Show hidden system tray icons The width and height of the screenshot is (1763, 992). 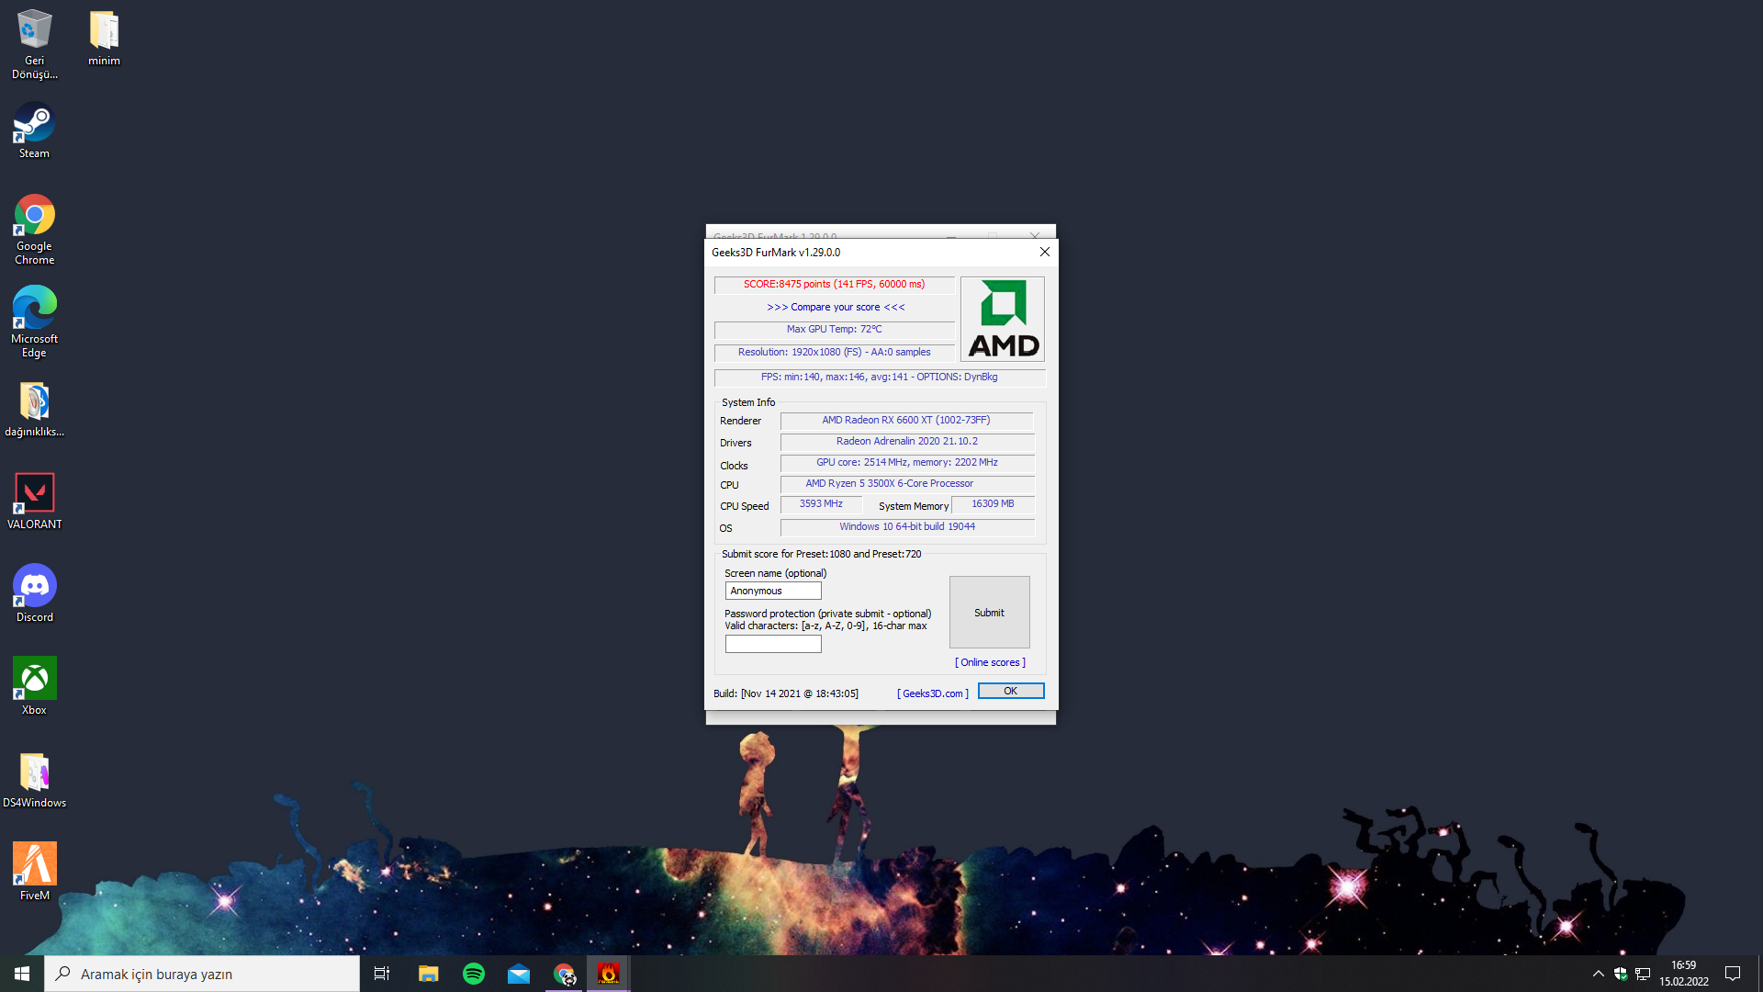[1598, 974]
